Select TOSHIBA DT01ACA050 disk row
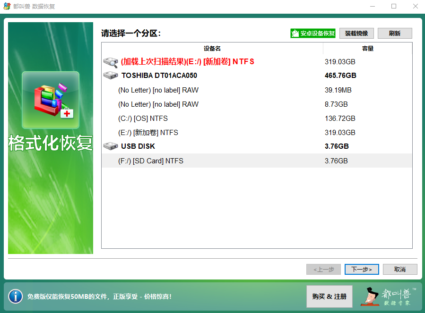 (x=257, y=75)
